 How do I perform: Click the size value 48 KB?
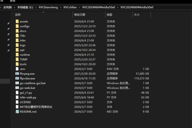point(145,93)
